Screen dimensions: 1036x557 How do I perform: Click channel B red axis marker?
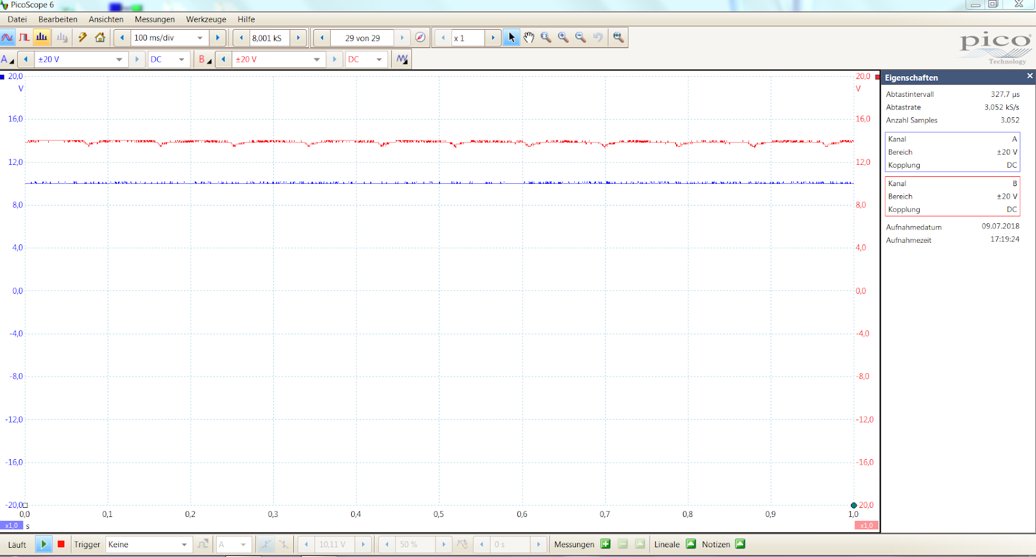pos(877,77)
